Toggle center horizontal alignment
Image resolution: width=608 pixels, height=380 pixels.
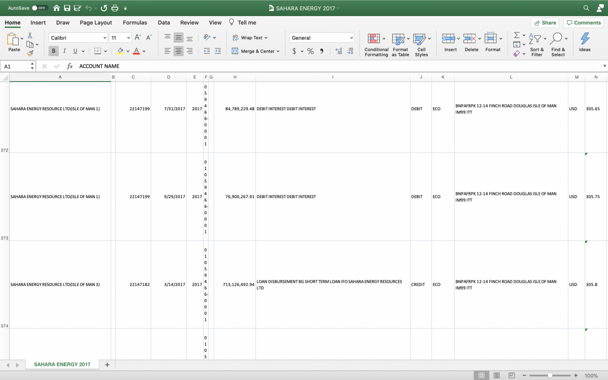(178, 51)
